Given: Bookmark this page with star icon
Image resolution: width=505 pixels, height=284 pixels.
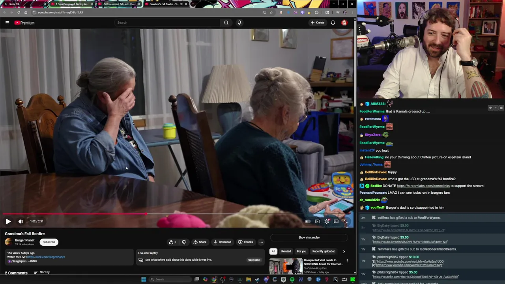Looking at the screenshot, I should [x=271, y=12].
